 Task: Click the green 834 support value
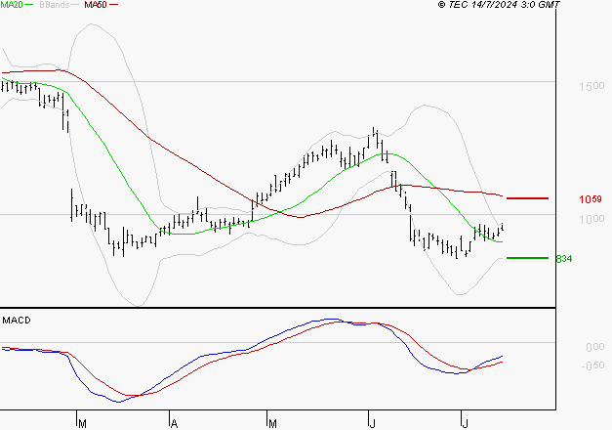click(563, 259)
